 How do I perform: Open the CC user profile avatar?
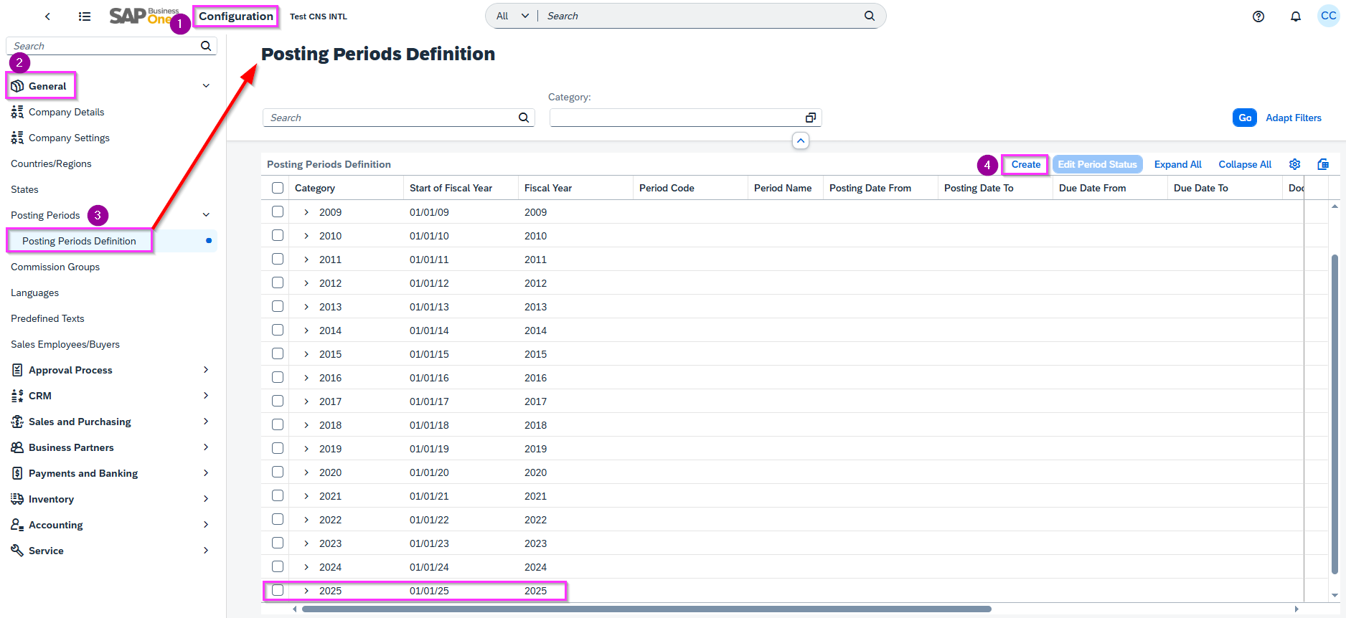(1329, 16)
